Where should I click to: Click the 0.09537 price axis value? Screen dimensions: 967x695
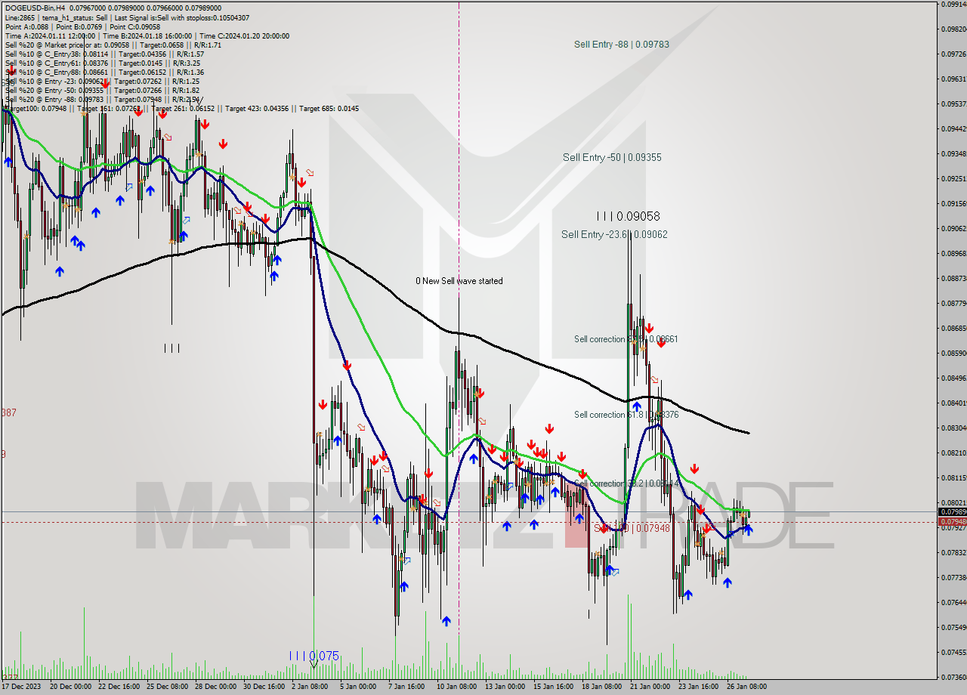(x=953, y=103)
